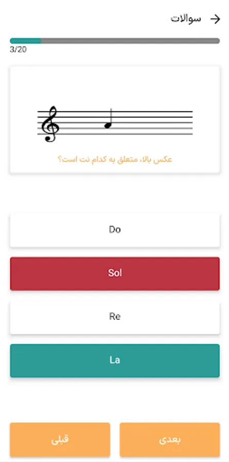The width and height of the screenshot is (229, 462).
Task: Choose the Re answer option
Action: pos(115,317)
